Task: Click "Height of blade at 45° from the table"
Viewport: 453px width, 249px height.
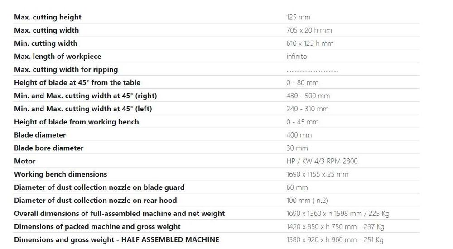Action: coord(77,83)
